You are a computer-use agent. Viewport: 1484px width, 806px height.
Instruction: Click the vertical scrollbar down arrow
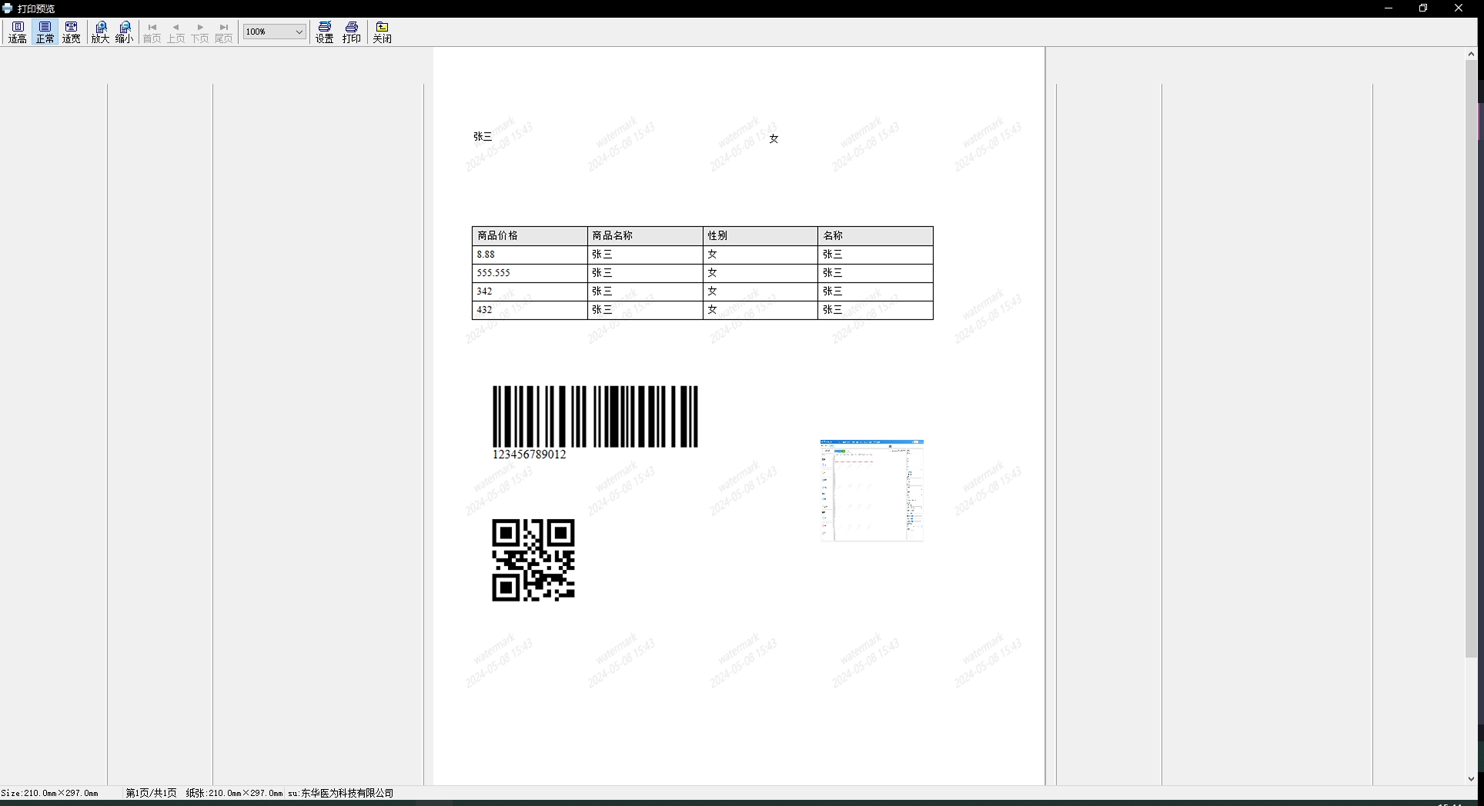1471,778
